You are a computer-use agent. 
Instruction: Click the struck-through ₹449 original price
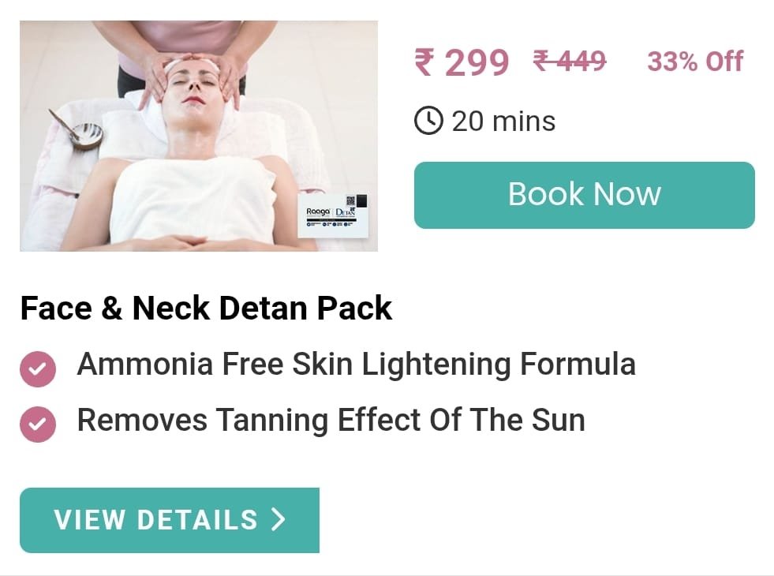click(570, 62)
